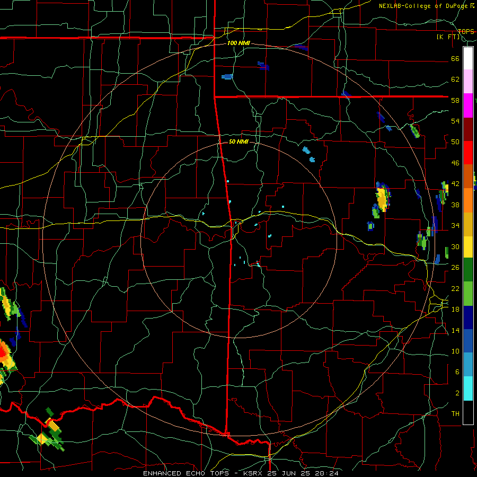Click the black TH legend band
This screenshot has width=477, height=477.
coord(468,412)
